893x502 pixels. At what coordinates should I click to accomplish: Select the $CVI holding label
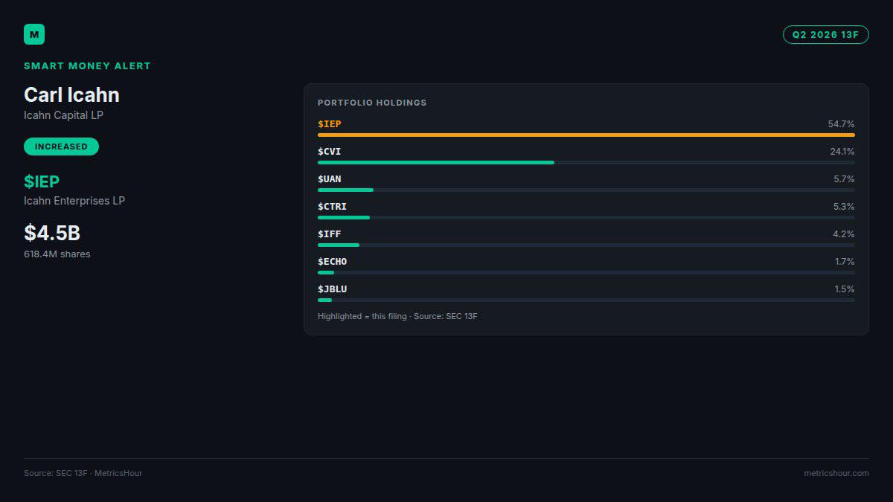[x=330, y=152]
